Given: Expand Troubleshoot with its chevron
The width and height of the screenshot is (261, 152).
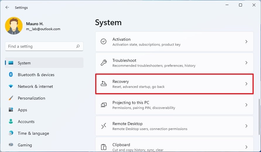Looking at the screenshot, I should click(246, 63).
